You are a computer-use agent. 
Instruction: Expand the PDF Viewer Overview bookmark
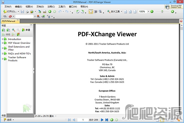(x=3, y=43)
